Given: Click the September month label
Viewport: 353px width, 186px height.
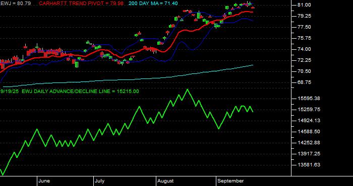Looking at the screenshot, I should pyautogui.click(x=231, y=181).
